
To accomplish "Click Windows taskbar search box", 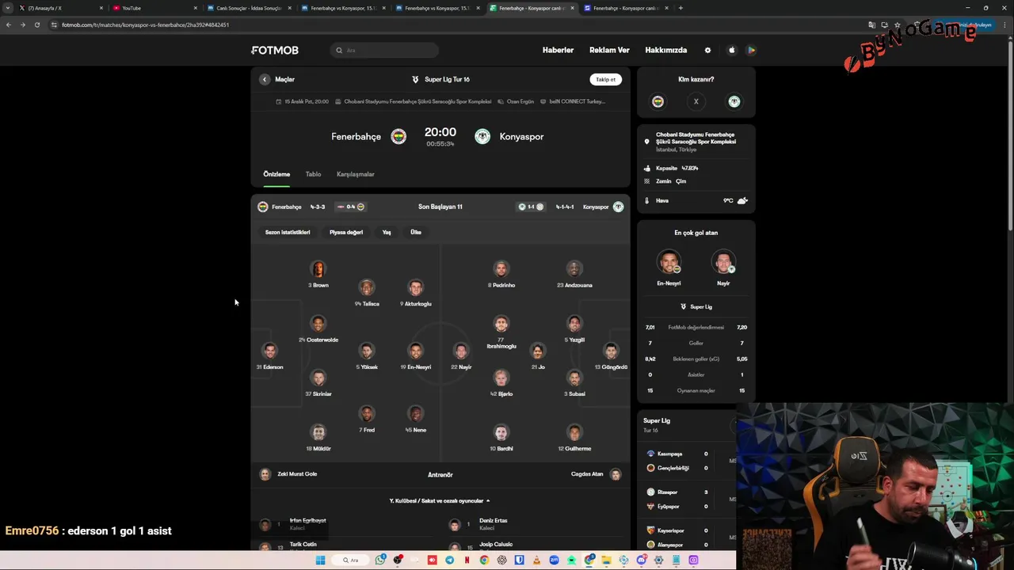I will (x=349, y=560).
